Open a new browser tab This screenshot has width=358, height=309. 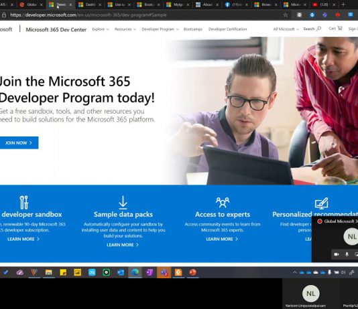coord(343,4)
